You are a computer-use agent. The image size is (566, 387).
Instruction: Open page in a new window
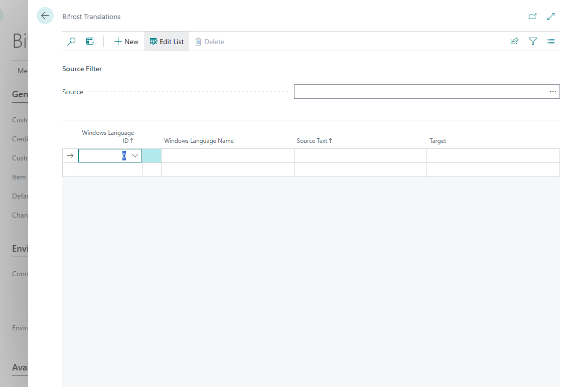(x=532, y=16)
